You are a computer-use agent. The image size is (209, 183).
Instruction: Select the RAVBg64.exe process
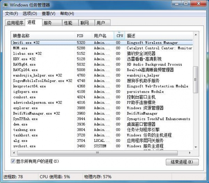(x=102, y=64)
